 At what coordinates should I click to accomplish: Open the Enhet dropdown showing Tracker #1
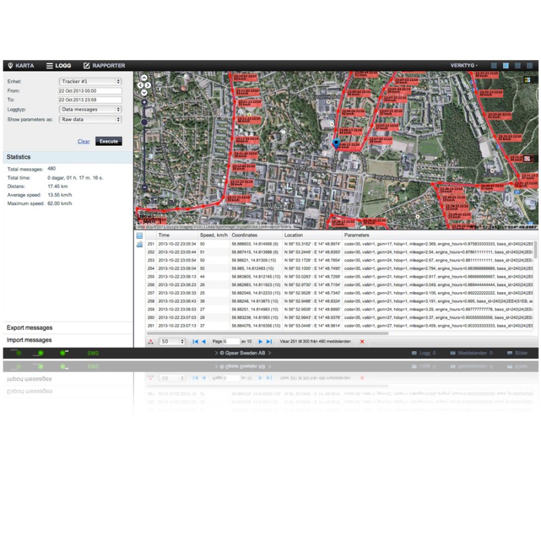tap(90, 81)
